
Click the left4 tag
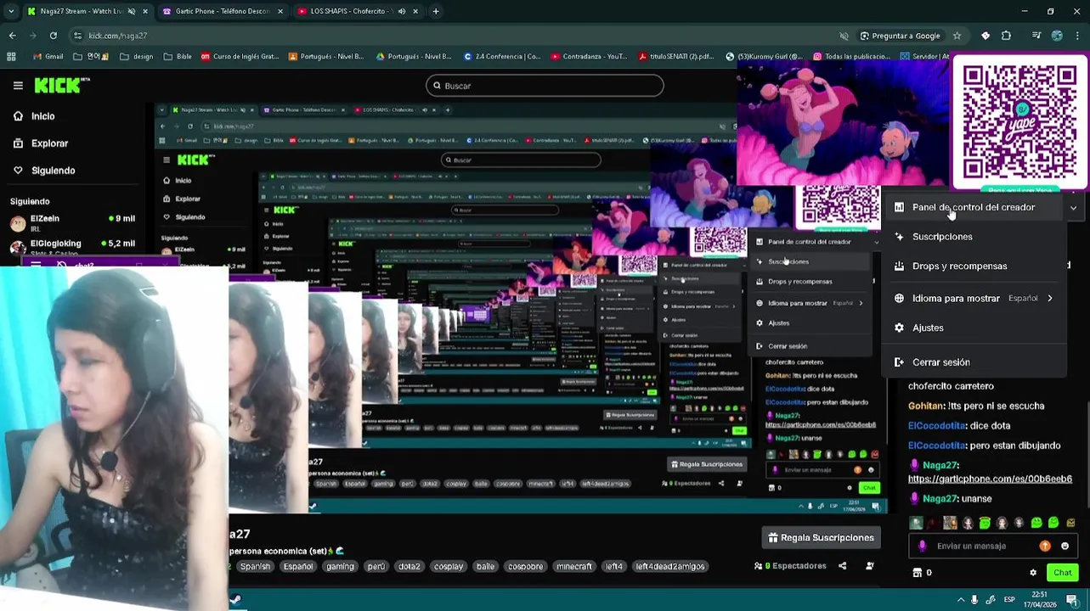[x=613, y=566]
